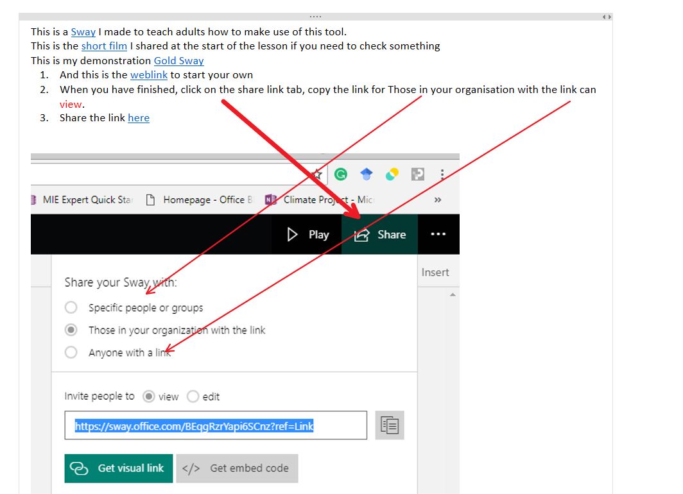Click the Grammarly extension icon
Screen dimensions: 683x494
click(x=341, y=174)
